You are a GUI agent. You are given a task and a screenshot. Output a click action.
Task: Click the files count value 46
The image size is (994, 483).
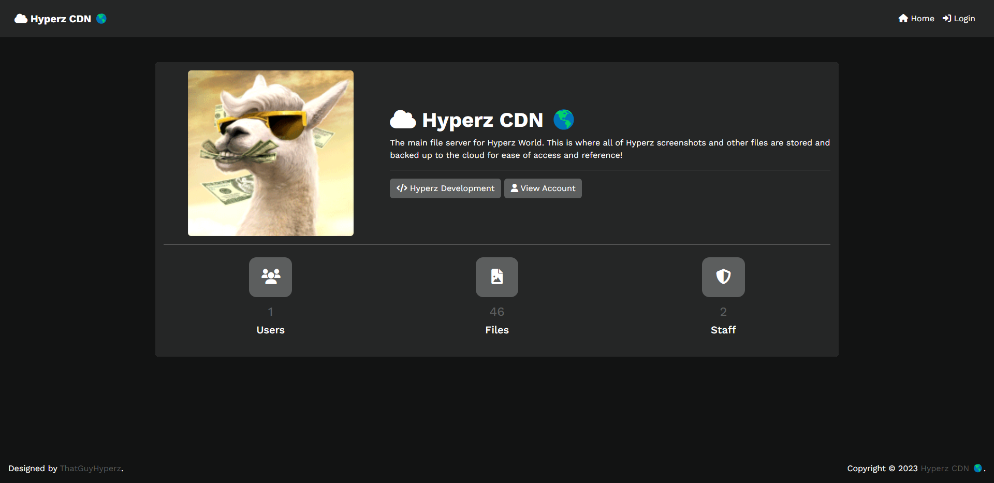point(497,312)
